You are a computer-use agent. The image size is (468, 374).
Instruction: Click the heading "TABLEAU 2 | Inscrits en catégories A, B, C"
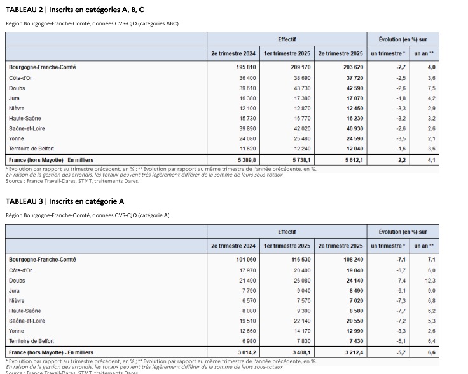click(75, 10)
